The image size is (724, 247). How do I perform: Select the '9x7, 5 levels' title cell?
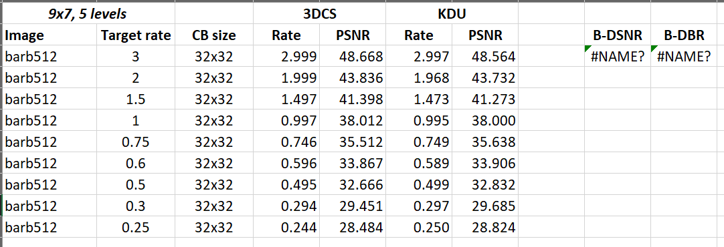pos(88,14)
